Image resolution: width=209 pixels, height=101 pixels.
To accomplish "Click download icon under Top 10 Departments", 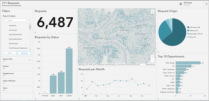I will [x=158, y=99].
